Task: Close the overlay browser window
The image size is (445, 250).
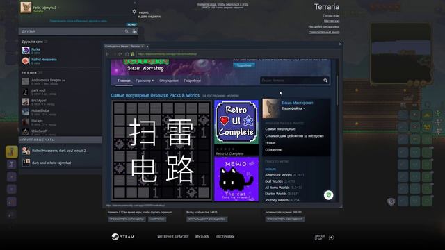Action: pyautogui.click(x=340, y=44)
